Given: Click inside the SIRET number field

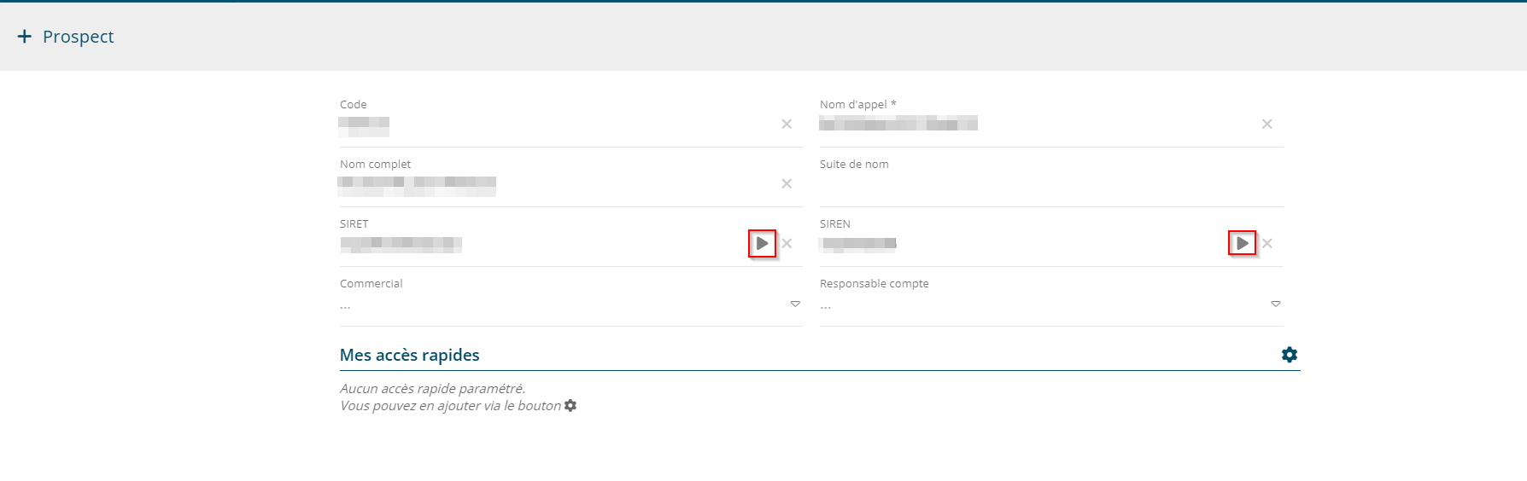Looking at the screenshot, I should [x=538, y=245].
